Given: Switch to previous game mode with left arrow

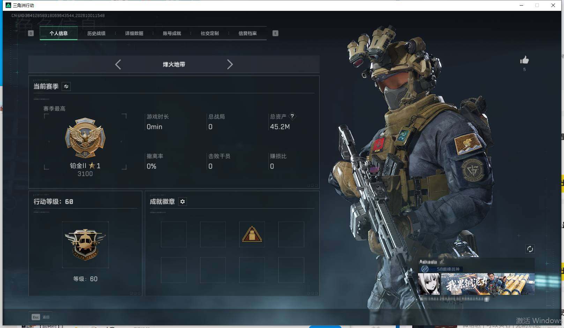Looking at the screenshot, I should pyautogui.click(x=118, y=64).
